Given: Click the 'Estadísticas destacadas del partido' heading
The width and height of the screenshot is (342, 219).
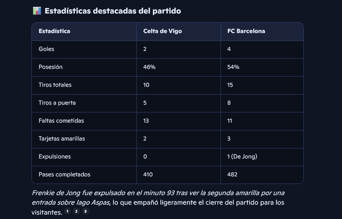Looking at the screenshot, I should point(113,11).
